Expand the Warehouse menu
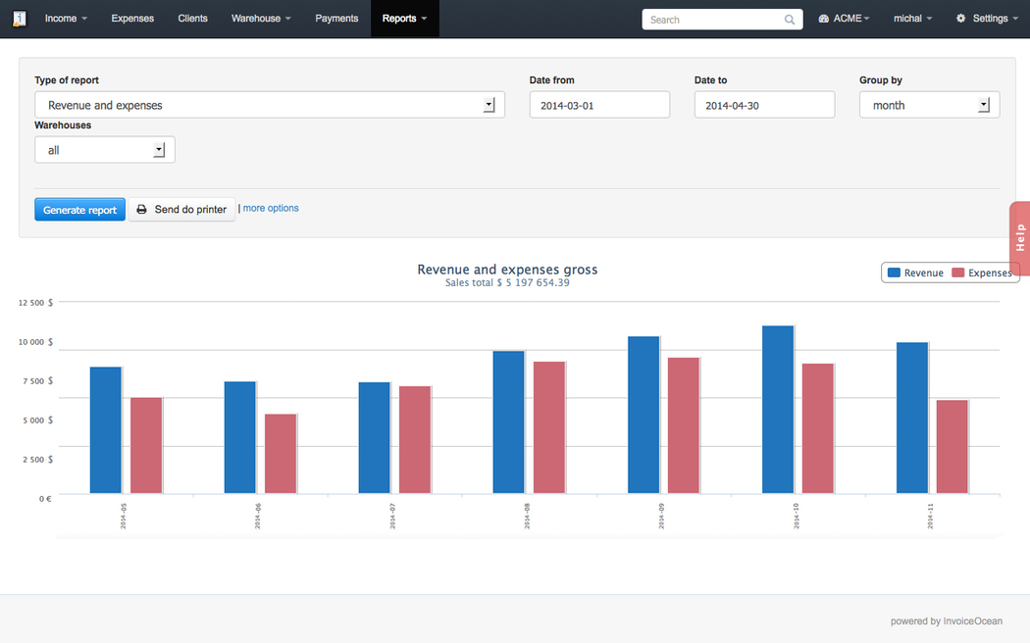 pyautogui.click(x=261, y=19)
